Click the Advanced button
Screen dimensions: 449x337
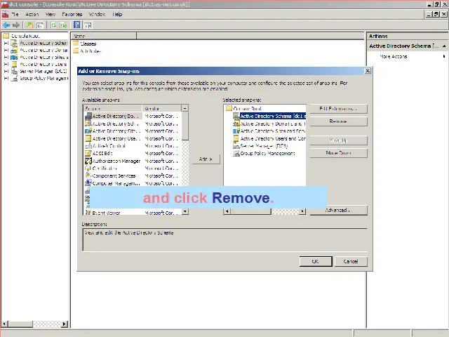click(338, 210)
